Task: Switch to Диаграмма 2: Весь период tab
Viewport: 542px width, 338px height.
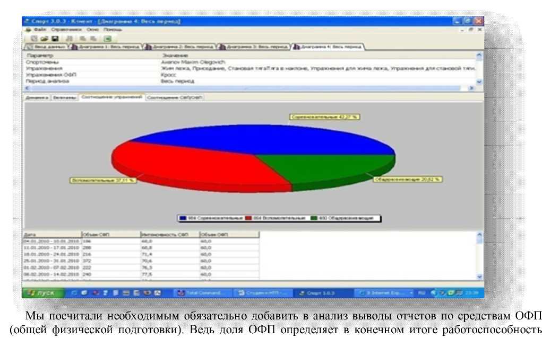Action: point(179,47)
